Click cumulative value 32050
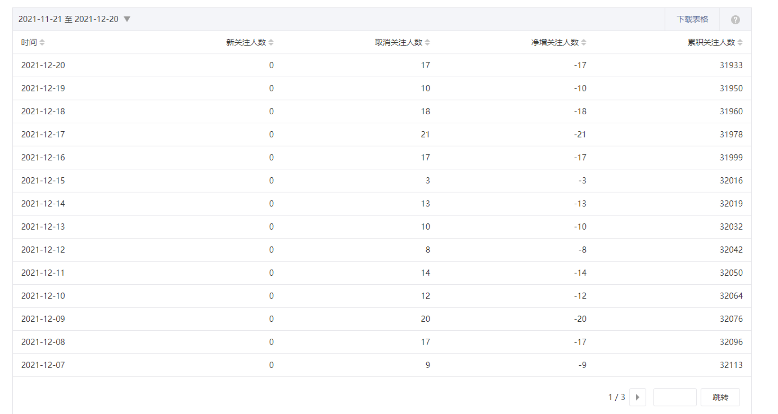The image size is (778, 414). point(731,273)
